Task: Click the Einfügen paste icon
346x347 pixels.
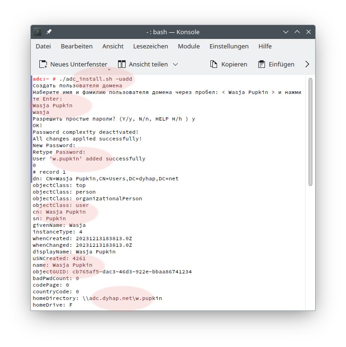Action: pos(261,64)
